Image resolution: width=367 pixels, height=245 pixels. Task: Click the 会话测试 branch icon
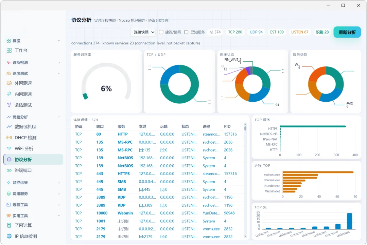(x=9, y=105)
